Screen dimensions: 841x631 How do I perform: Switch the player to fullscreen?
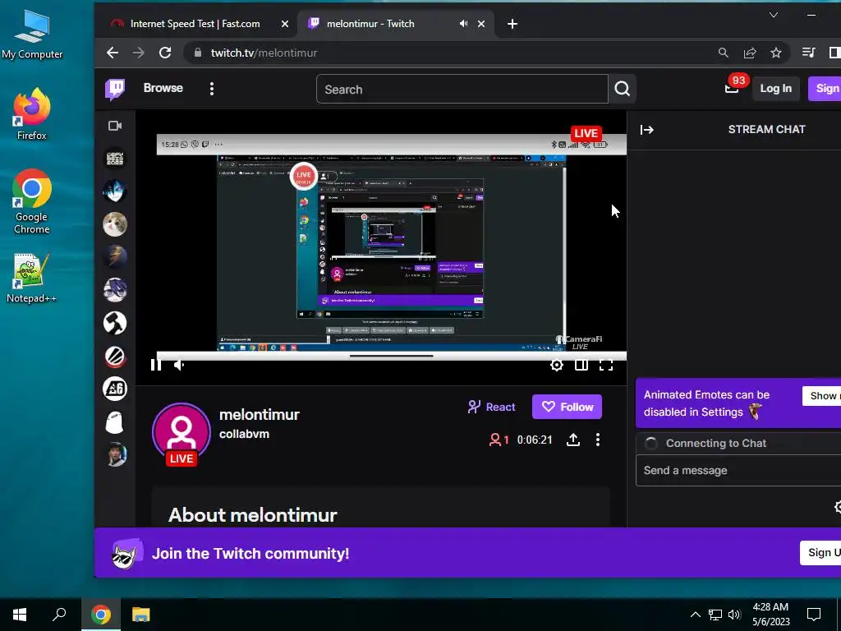(x=606, y=365)
